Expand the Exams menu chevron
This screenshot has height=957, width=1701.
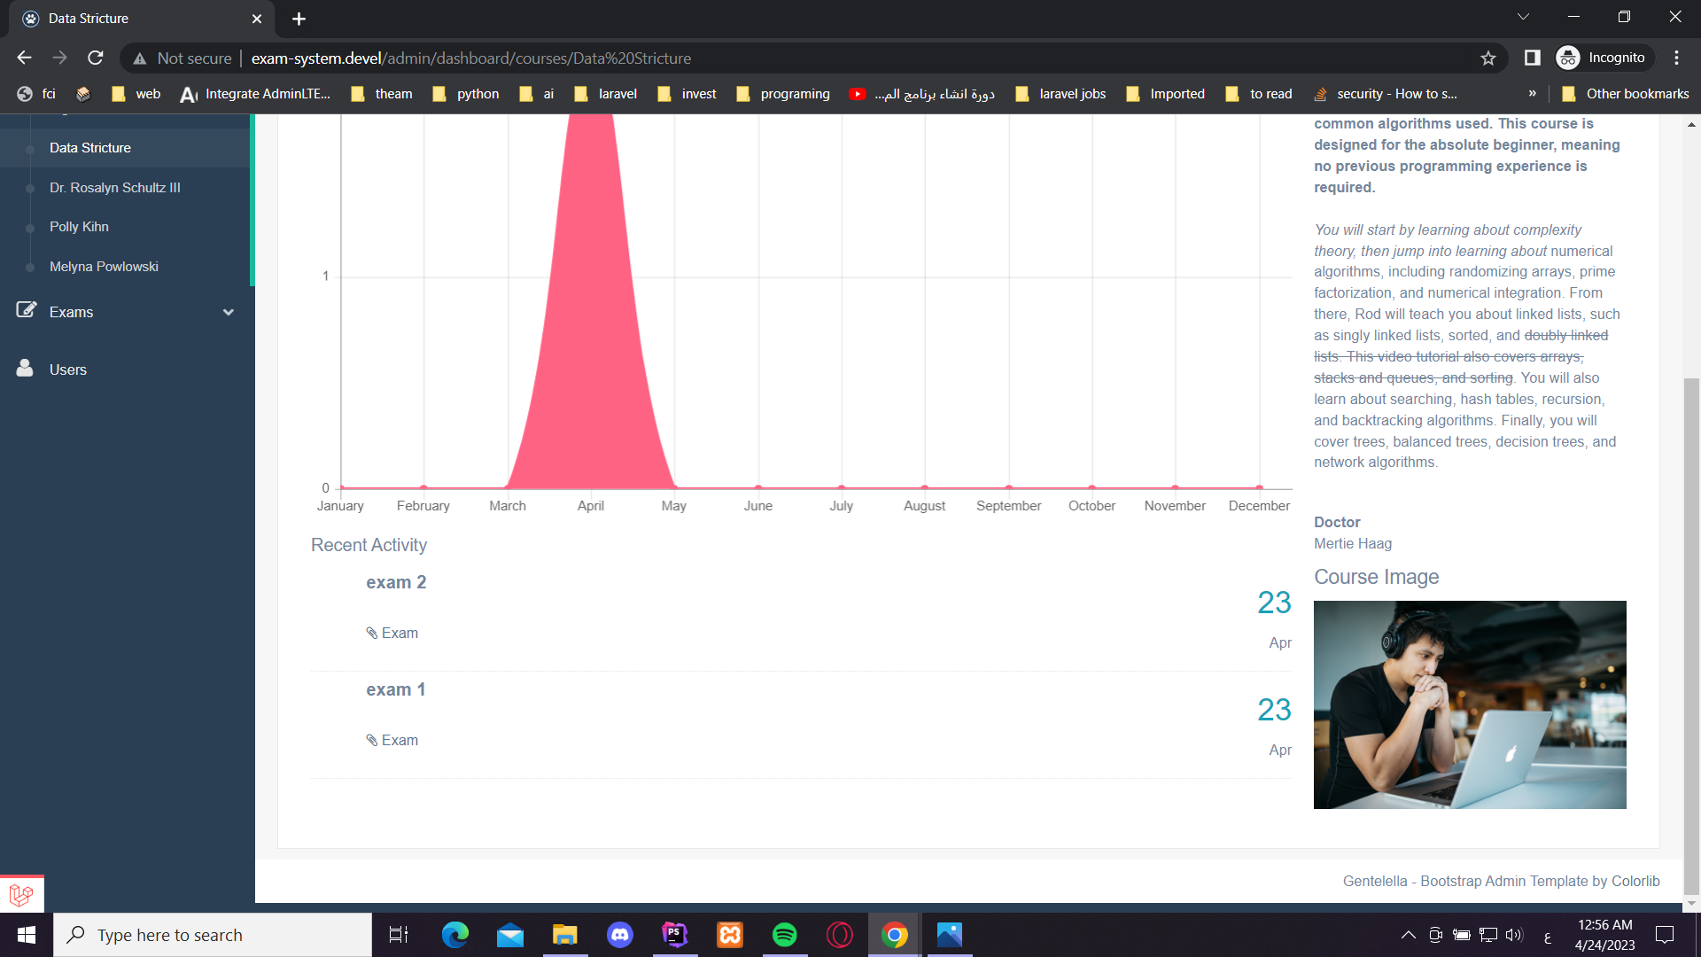[229, 312]
